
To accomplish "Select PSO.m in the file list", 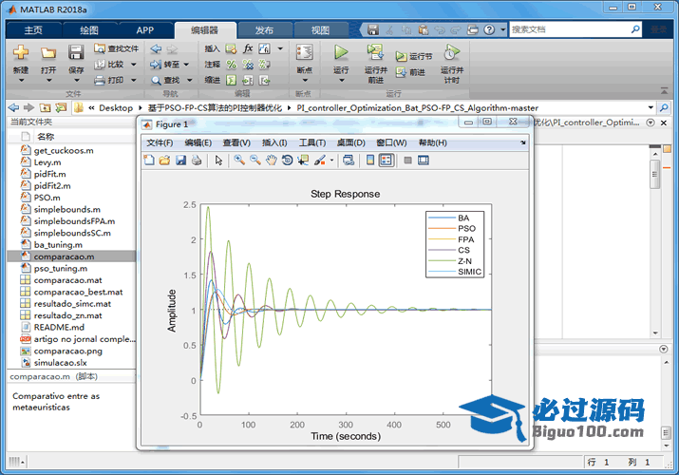I will 47,198.
